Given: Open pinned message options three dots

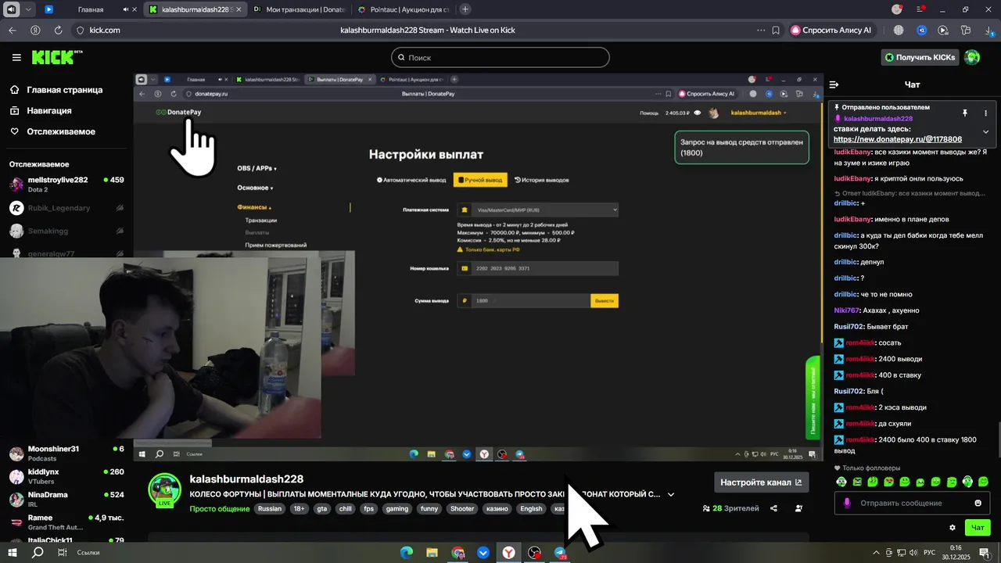Looking at the screenshot, I should (985, 113).
